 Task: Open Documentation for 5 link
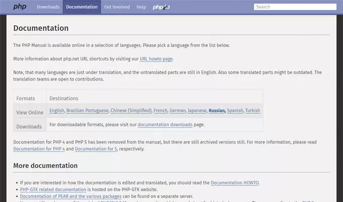coord(96,149)
